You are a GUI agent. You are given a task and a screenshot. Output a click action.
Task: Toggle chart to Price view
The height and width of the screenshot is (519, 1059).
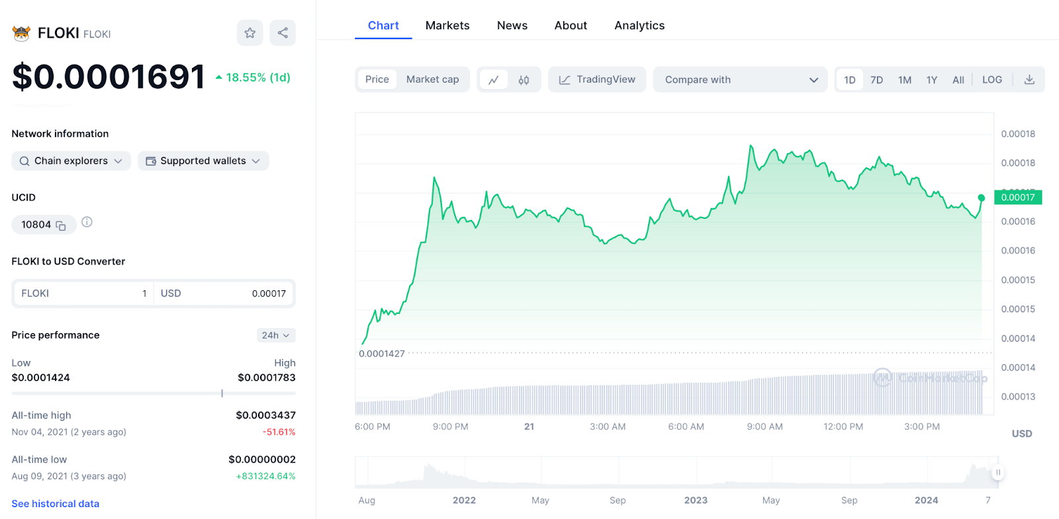coord(377,79)
